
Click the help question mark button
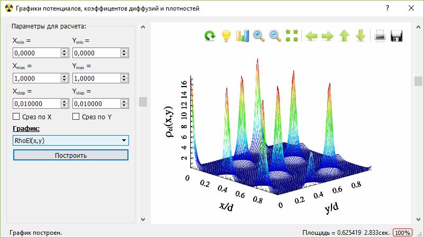coord(388,8)
